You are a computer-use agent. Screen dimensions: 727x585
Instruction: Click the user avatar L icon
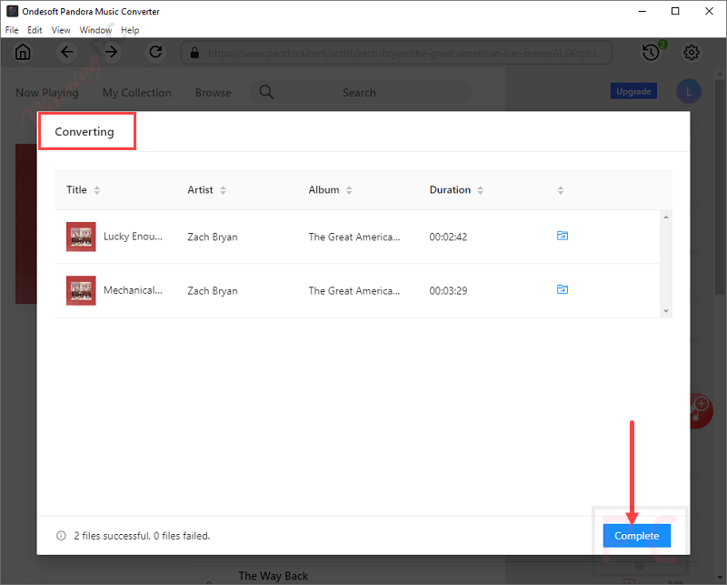click(x=689, y=92)
